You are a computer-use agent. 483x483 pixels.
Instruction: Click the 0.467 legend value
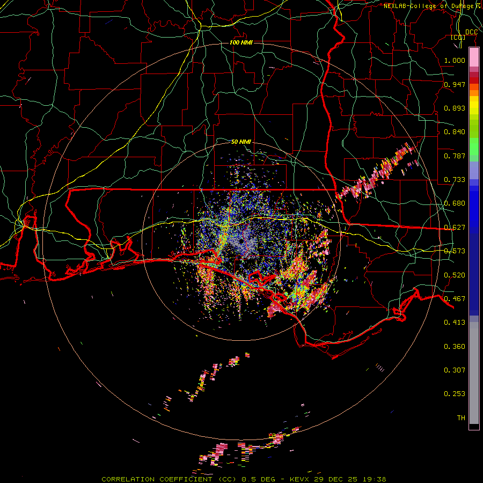[x=455, y=299]
